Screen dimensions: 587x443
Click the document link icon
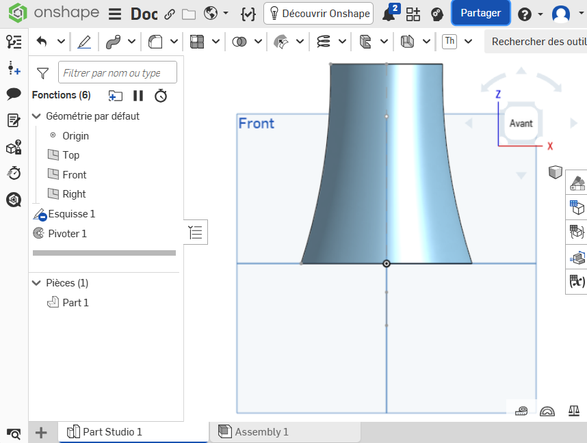pyautogui.click(x=170, y=14)
